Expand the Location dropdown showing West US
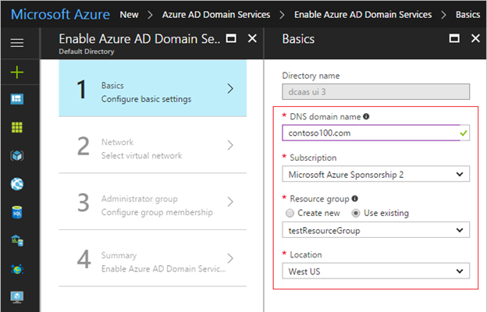487x312 pixels. (375, 271)
